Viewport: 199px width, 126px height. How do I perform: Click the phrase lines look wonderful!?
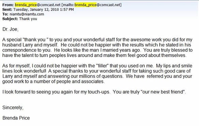(24, 71)
